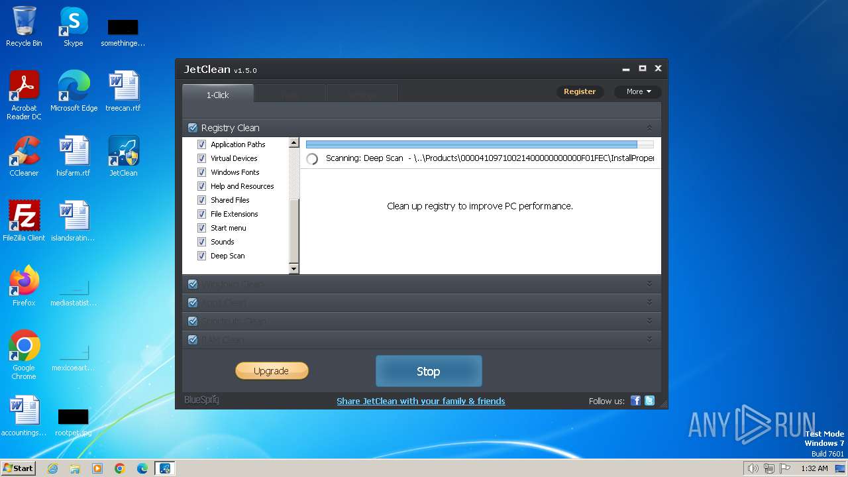
Task: Select mexicoeart... desktop file
Action: [x=74, y=358]
